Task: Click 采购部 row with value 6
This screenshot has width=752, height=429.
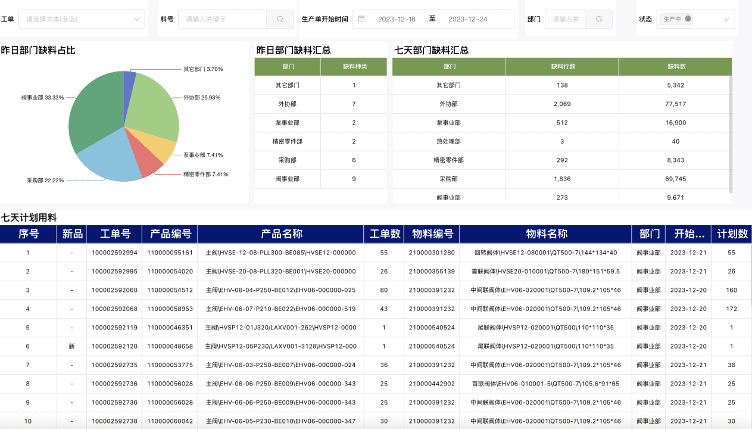Action: coord(320,160)
